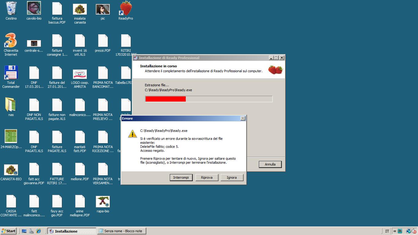The image size is (418, 235).
Task: Click the network tray icon
Action: click(408, 231)
